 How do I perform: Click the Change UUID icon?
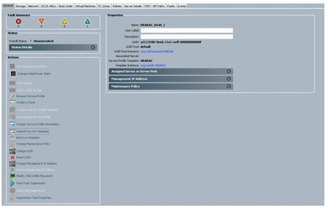tap(12, 151)
